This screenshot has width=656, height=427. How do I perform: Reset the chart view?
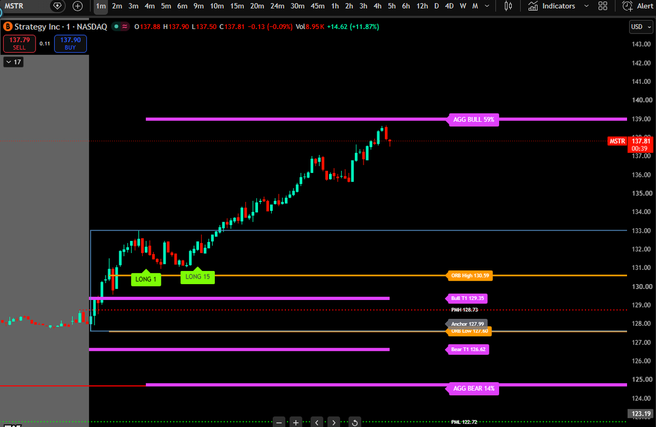pos(355,422)
